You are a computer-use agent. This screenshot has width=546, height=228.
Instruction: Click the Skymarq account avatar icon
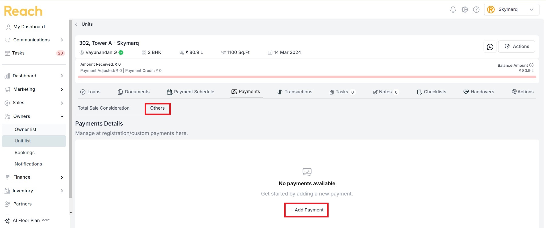coord(491,9)
